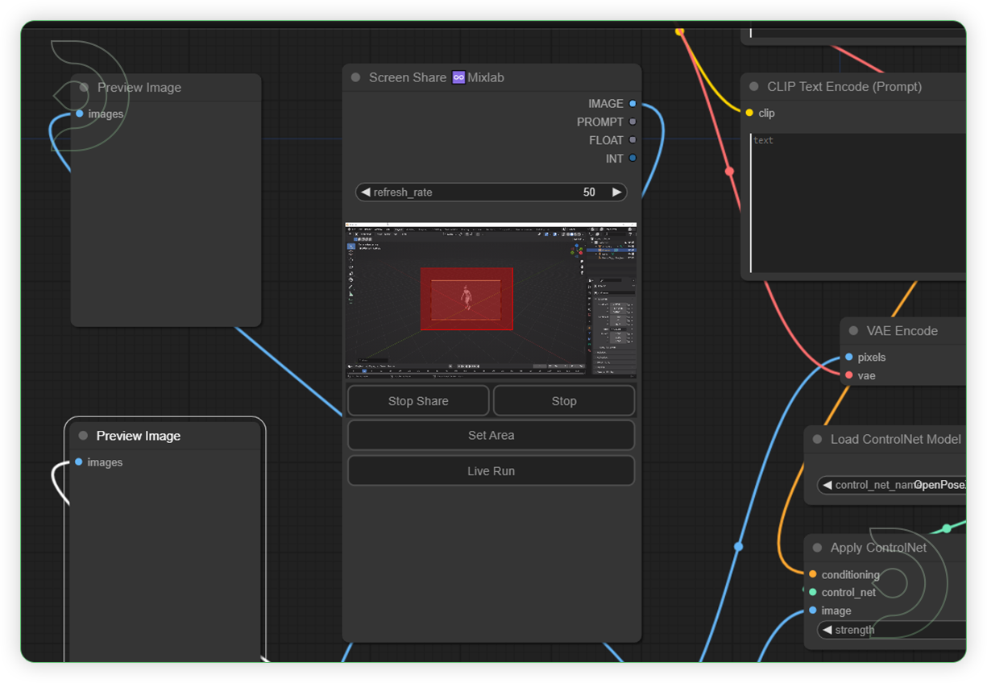The height and width of the screenshot is (683, 987).
Task: Click the PROMPT output socket on Screen Share
Action: [632, 122]
